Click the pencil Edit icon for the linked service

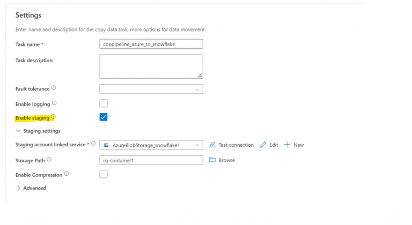tap(263, 145)
